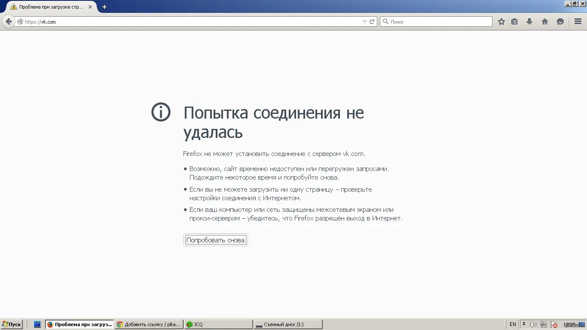Click the info circle icon
The height and width of the screenshot is (330, 587).
(x=161, y=113)
